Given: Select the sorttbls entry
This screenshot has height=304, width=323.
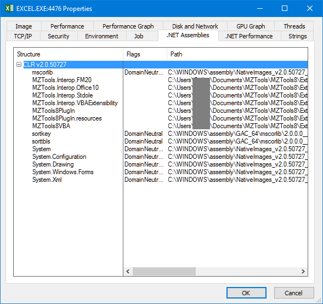Looking at the screenshot, I should 41,141.
